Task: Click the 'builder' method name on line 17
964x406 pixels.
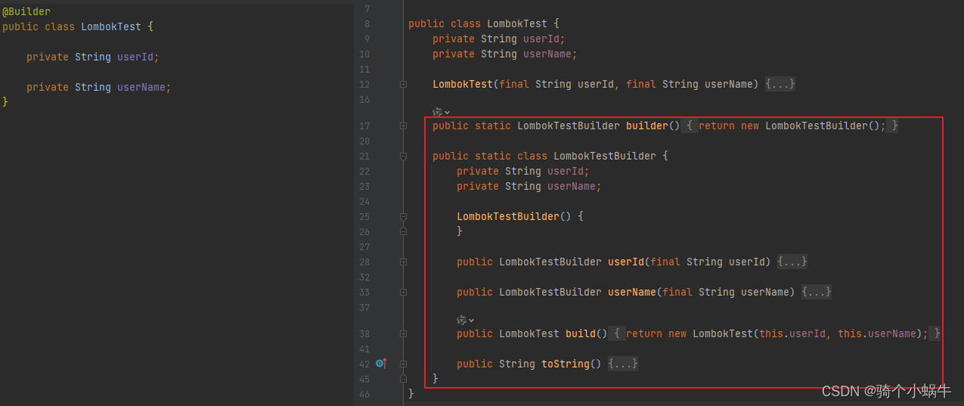Action: coord(647,126)
